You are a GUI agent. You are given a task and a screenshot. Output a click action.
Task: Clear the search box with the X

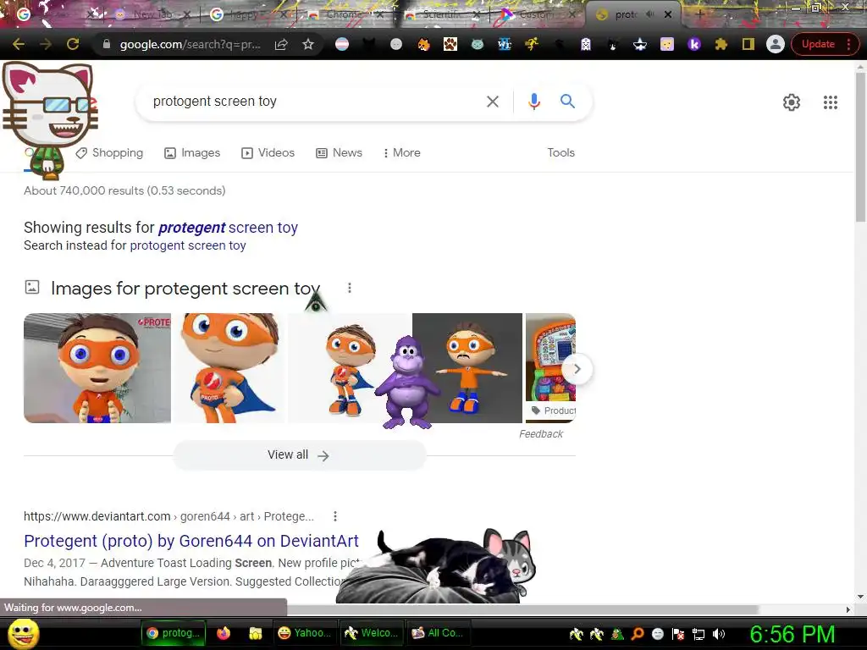pyautogui.click(x=492, y=102)
